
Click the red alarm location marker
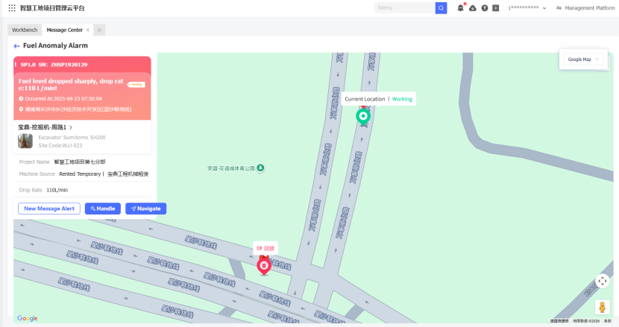tap(263, 265)
